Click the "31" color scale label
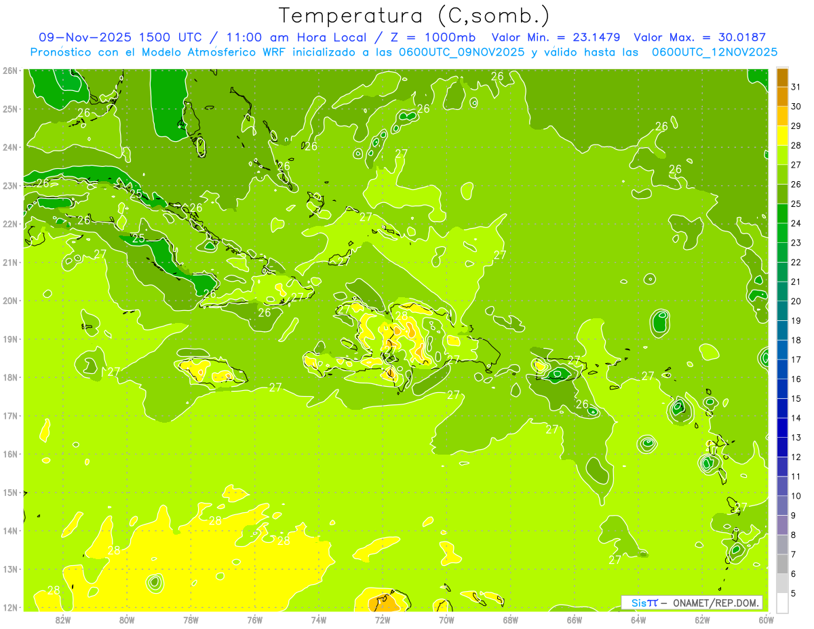This screenshot has height=629, width=814. [796, 87]
